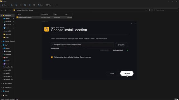Open Music folder under This PC
Image resolution: width=179 pixels, height=100 pixels.
tap(7, 57)
